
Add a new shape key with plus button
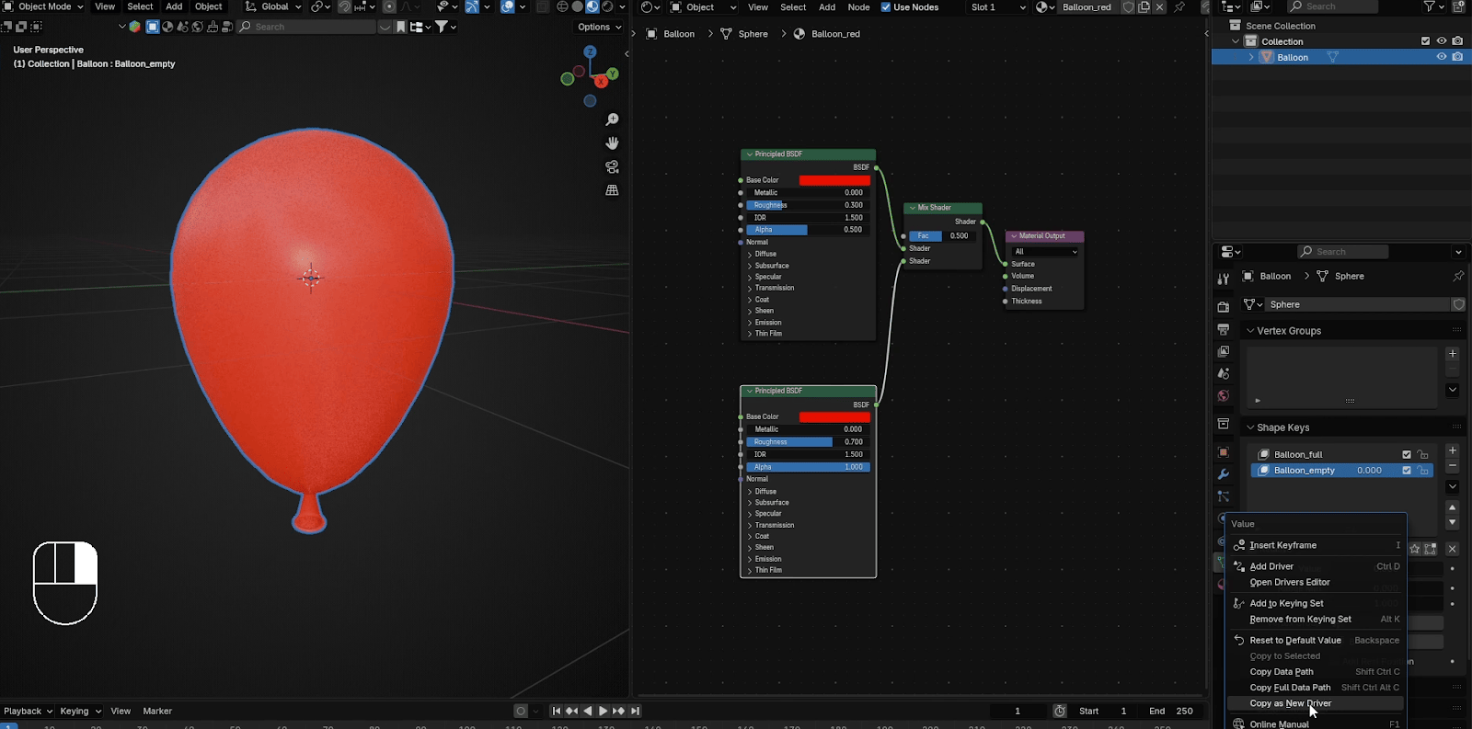[x=1452, y=450]
